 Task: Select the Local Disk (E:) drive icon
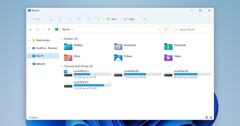tap(168, 75)
